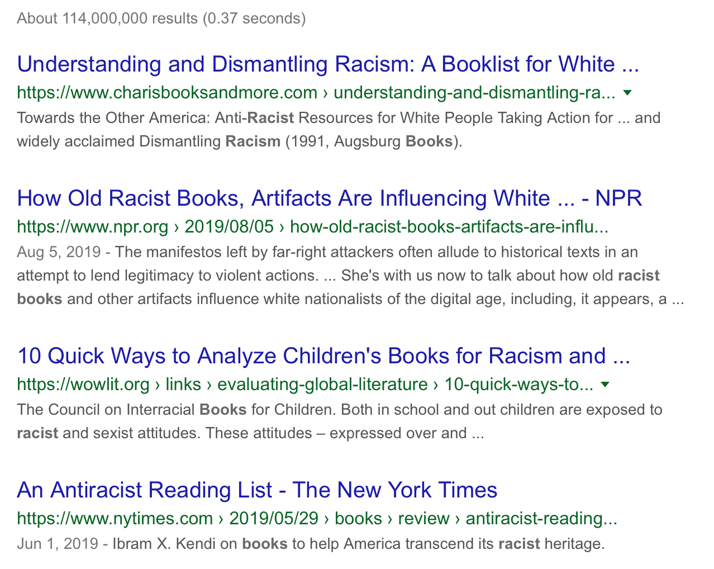Open 'Understanding and Dismantling Racism' result title
714x569 pixels.
pos(328,64)
